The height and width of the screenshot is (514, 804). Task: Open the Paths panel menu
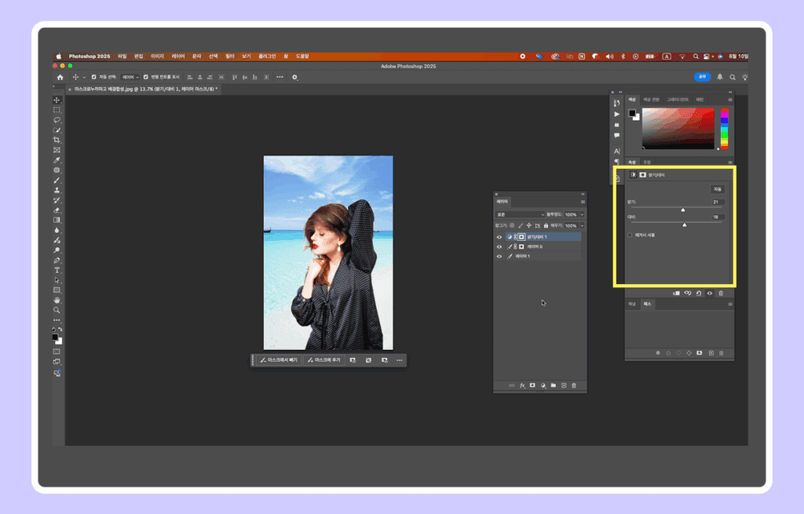730,304
